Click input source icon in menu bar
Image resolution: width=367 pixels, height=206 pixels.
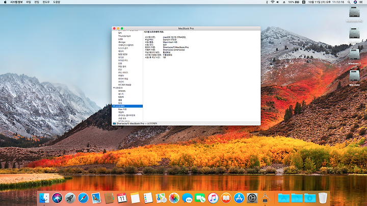[x=304, y=2]
